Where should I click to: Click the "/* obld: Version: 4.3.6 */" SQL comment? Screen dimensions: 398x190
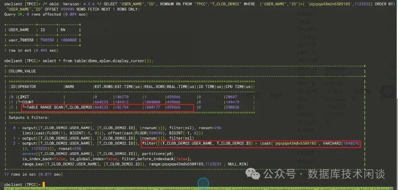[x=71, y=4]
